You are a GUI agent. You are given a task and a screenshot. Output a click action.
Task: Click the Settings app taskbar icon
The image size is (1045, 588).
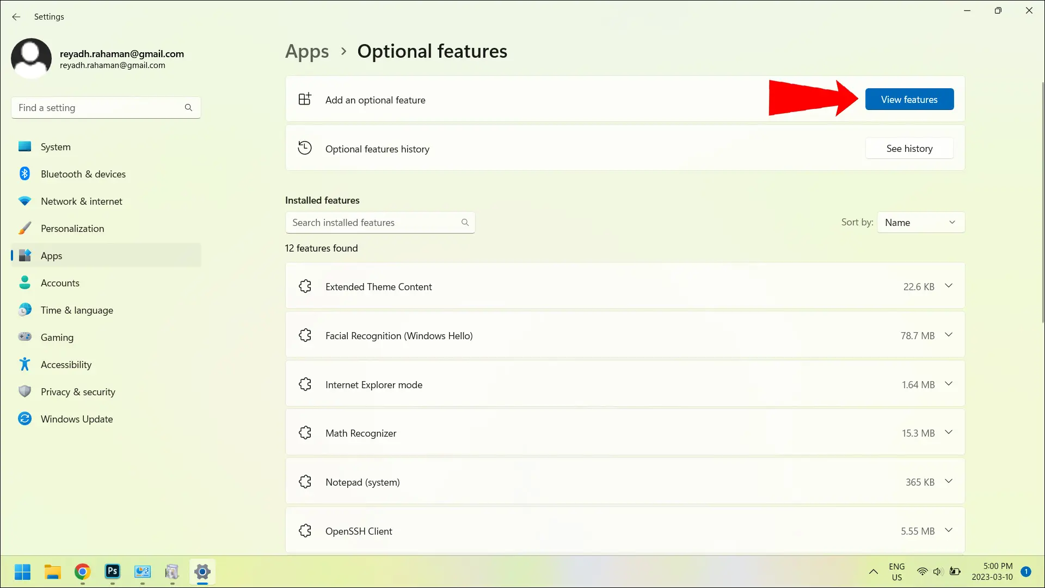(202, 572)
